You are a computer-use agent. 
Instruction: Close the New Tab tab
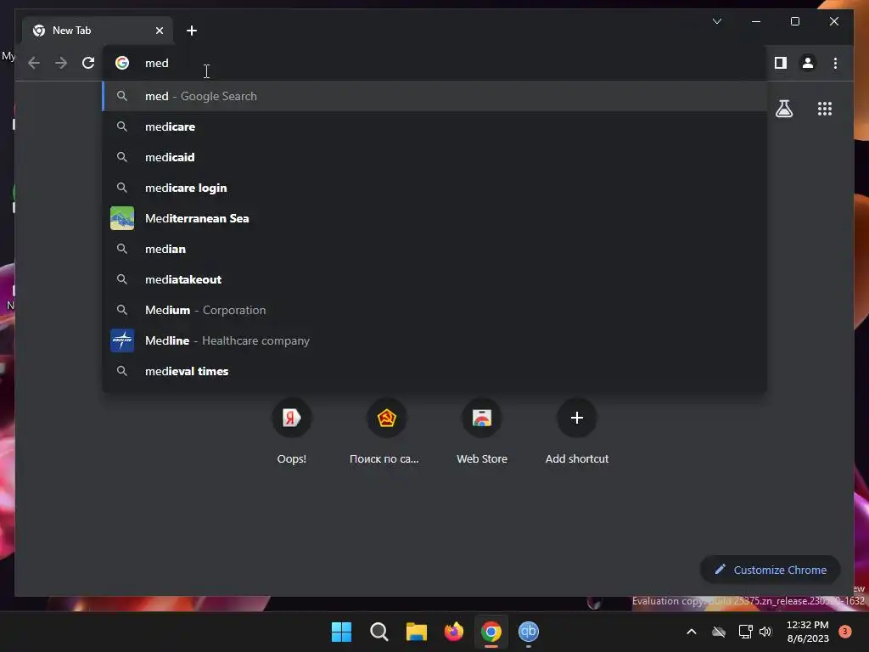point(160,31)
